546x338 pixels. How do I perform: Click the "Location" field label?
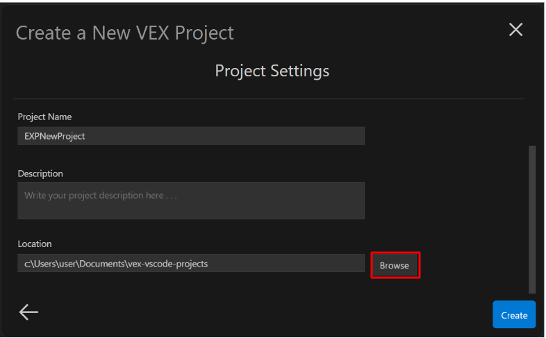tap(35, 244)
